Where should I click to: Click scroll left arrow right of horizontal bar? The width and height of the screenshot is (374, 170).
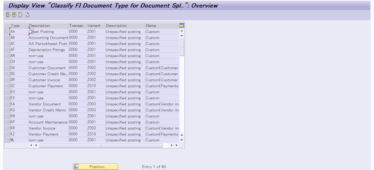coord(172,145)
